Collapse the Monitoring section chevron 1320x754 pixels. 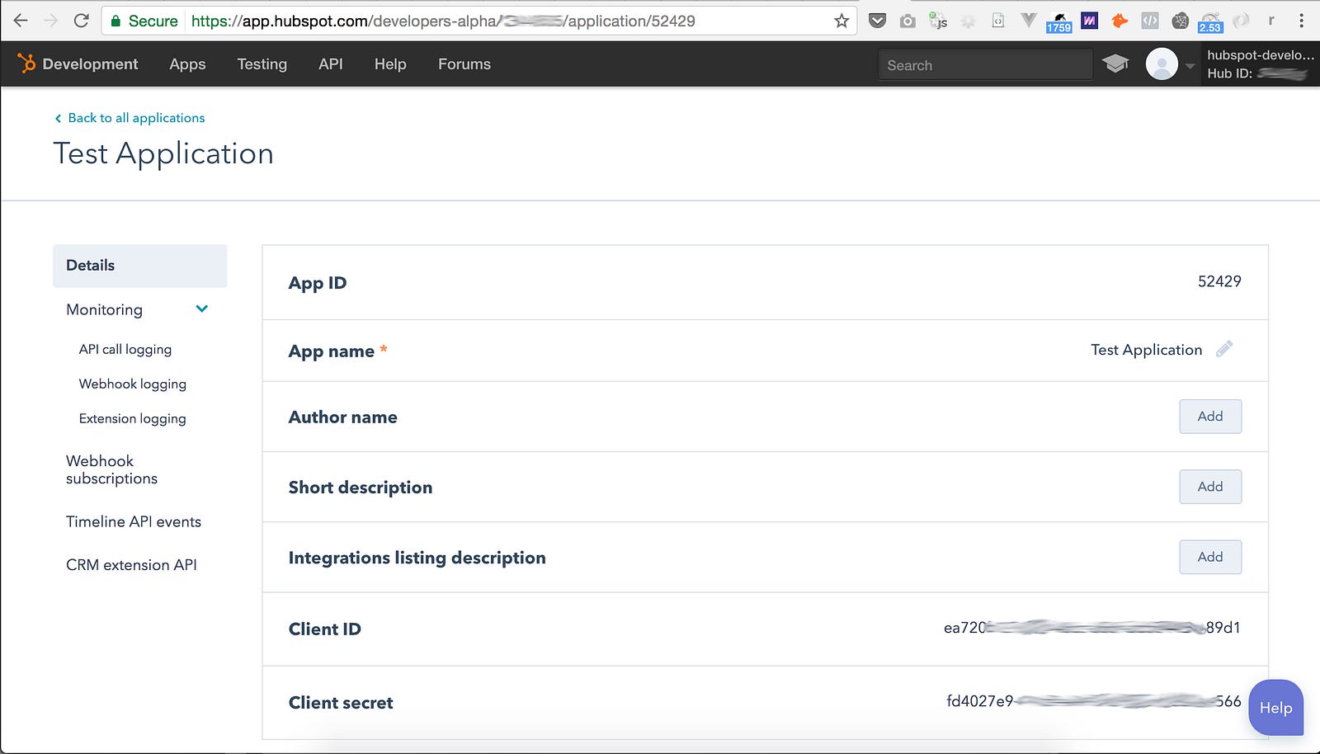(202, 309)
